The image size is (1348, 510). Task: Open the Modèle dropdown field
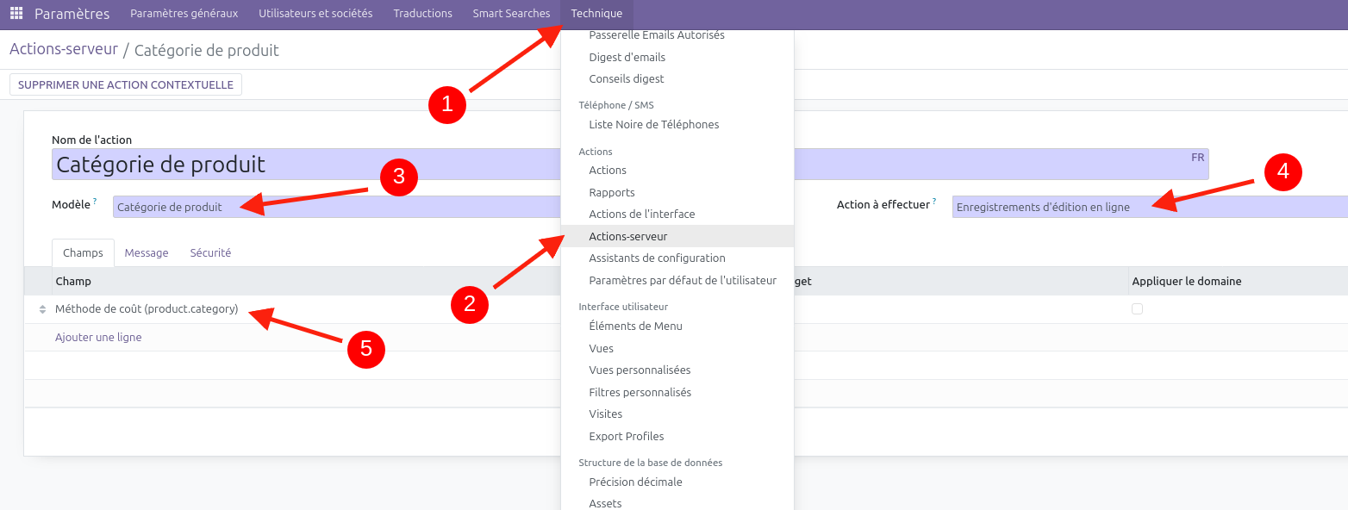coord(336,207)
